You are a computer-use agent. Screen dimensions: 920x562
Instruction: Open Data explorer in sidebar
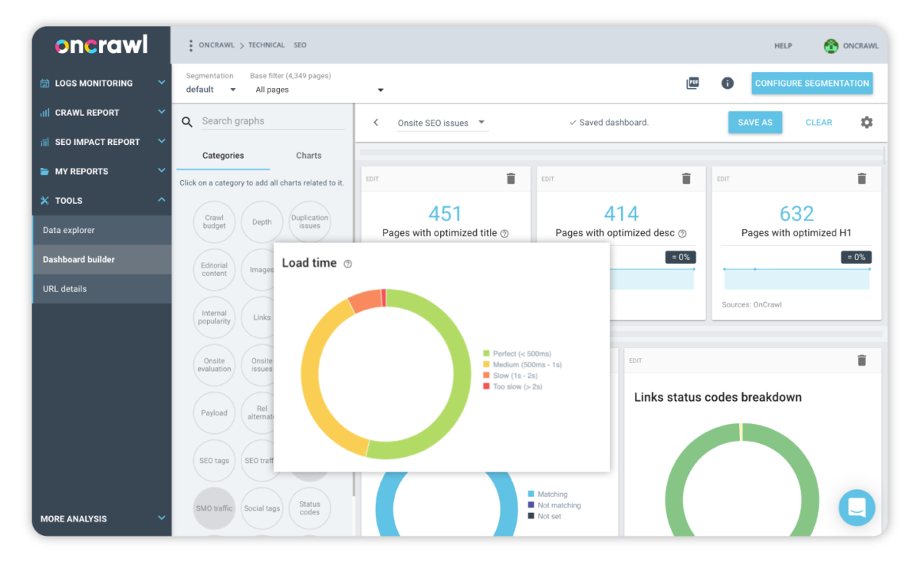[x=102, y=230]
